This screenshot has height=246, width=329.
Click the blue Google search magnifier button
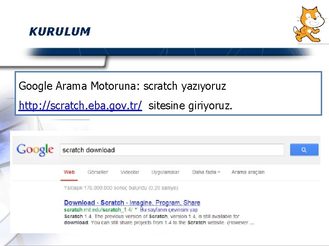click(304, 149)
